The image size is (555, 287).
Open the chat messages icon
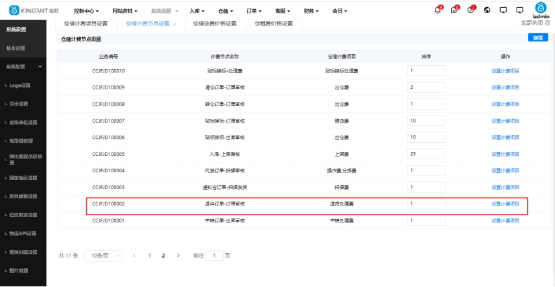click(x=455, y=10)
